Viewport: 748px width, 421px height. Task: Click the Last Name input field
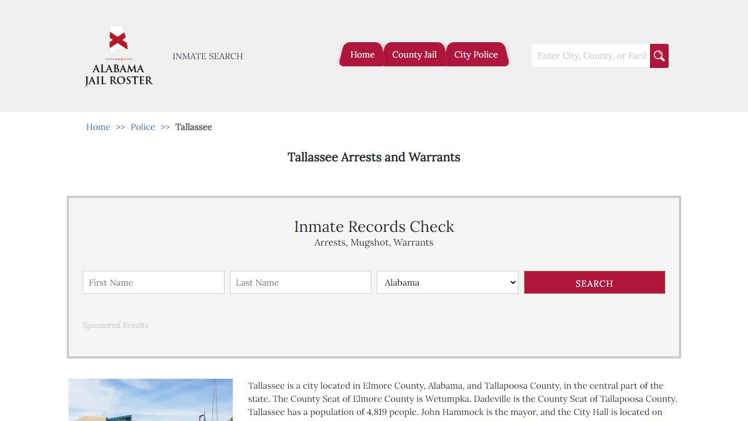pos(301,282)
